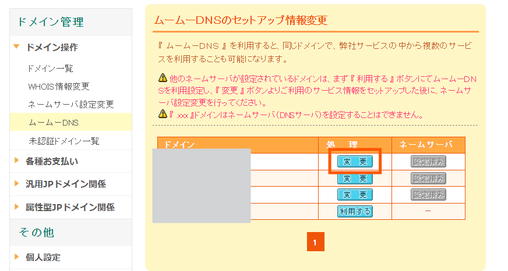Expand the 汎用JPドメイン関係 section
The width and height of the screenshot is (508, 271).
click(x=65, y=184)
